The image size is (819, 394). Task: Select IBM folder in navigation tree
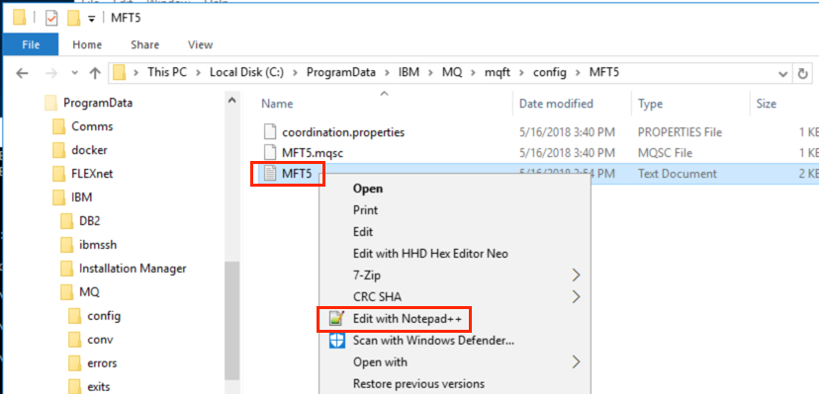click(x=81, y=197)
